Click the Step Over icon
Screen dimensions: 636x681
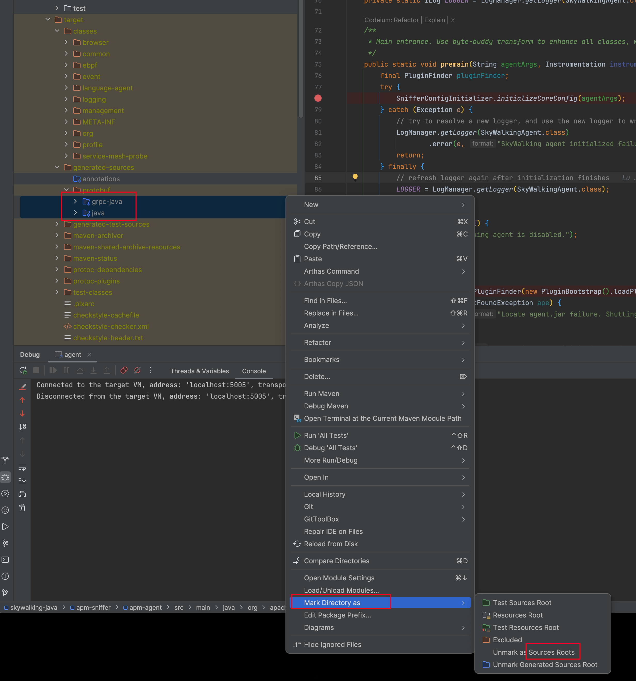coord(80,370)
